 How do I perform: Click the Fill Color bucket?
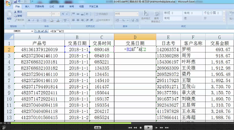[52, 20]
